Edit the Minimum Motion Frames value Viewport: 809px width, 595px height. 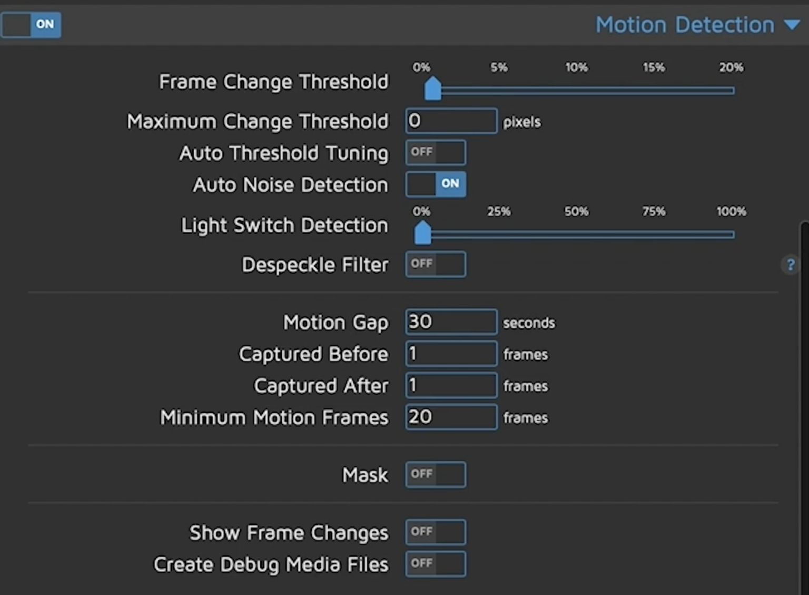coord(451,416)
